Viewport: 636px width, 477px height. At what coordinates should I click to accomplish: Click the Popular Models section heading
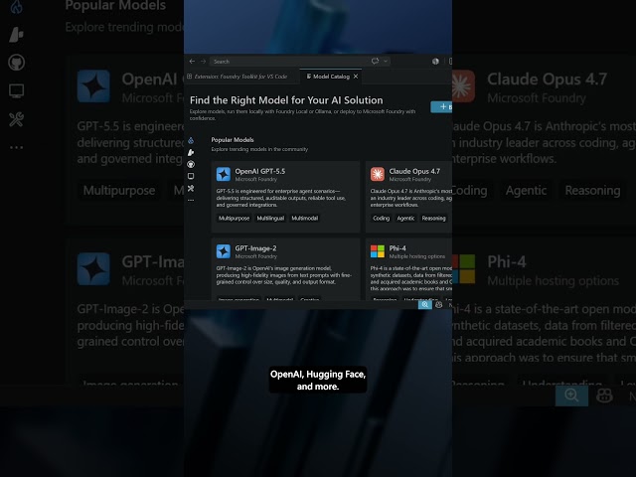[x=233, y=139]
